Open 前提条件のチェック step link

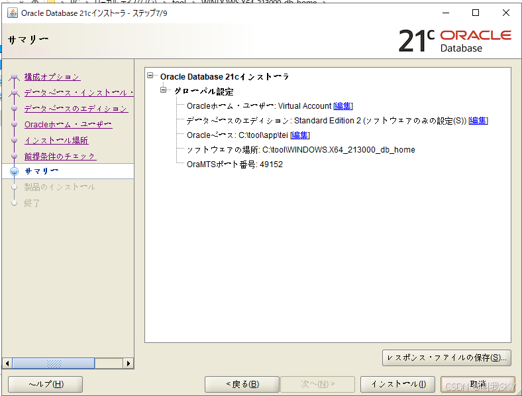click(x=60, y=156)
